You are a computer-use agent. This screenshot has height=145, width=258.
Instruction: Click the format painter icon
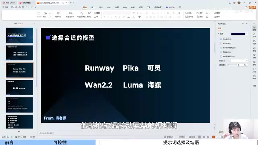click(39, 13)
